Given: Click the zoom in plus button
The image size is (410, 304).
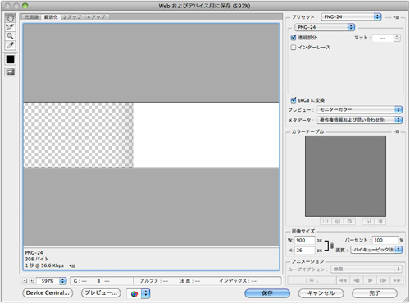Looking at the screenshot, I should pos(32,281).
